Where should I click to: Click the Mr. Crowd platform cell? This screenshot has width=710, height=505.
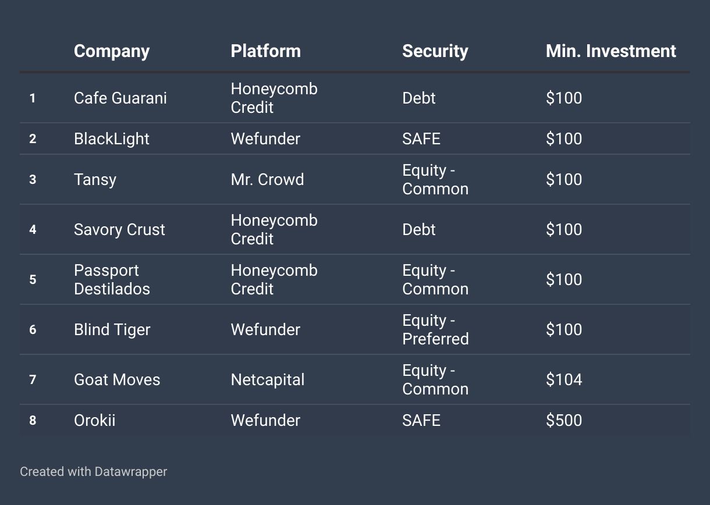click(x=267, y=179)
